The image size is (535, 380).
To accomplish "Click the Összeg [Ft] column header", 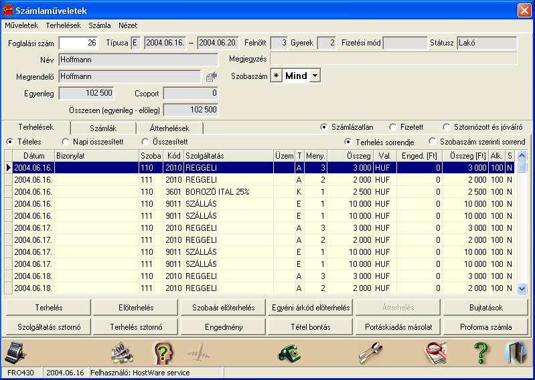I will click(465, 156).
